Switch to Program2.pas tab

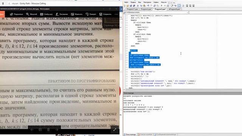pos(146,9)
